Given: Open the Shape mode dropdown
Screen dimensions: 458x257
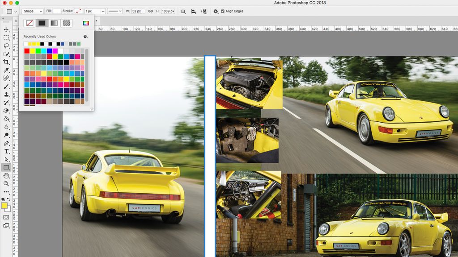Looking at the screenshot, I should (x=31, y=11).
